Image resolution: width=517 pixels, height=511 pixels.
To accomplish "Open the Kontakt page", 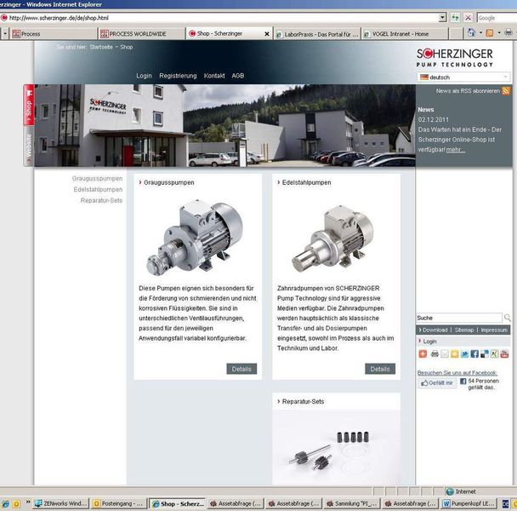I will click(x=214, y=76).
